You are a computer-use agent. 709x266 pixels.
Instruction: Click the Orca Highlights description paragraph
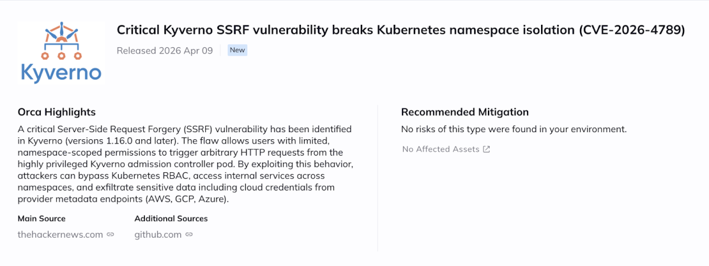[x=184, y=164]
